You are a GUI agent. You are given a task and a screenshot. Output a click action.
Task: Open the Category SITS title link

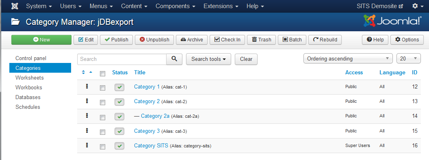[x=151, y=145]
